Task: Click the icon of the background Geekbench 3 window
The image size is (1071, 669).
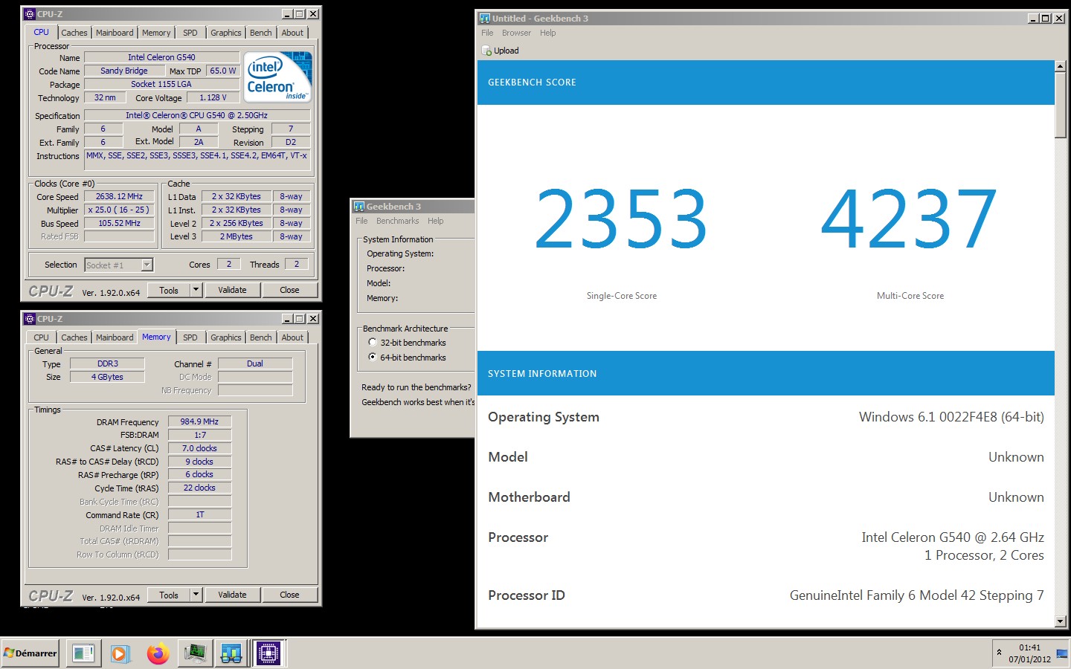Action: 359,206
